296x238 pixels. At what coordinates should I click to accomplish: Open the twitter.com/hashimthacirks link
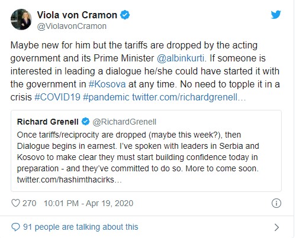tap(69, 180)
